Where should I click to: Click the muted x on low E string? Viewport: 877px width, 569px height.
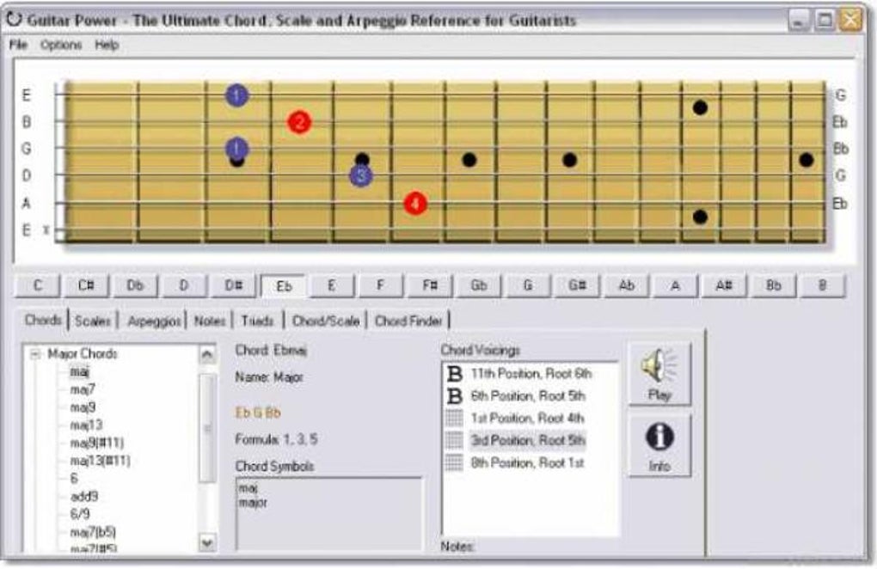(46, 229)
